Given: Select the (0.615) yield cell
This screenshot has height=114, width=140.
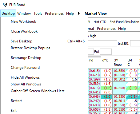Looking at the screenshot, I should (94, 71).
